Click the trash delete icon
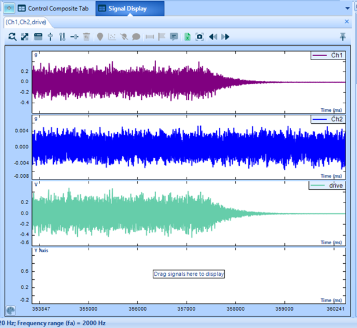 86,37
